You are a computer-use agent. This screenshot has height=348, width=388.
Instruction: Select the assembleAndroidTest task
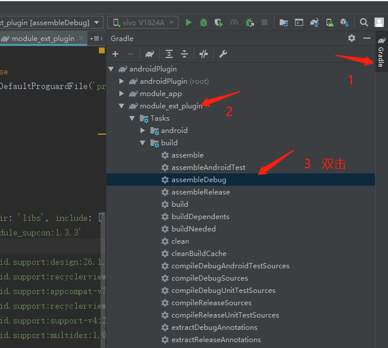(208, 168)
